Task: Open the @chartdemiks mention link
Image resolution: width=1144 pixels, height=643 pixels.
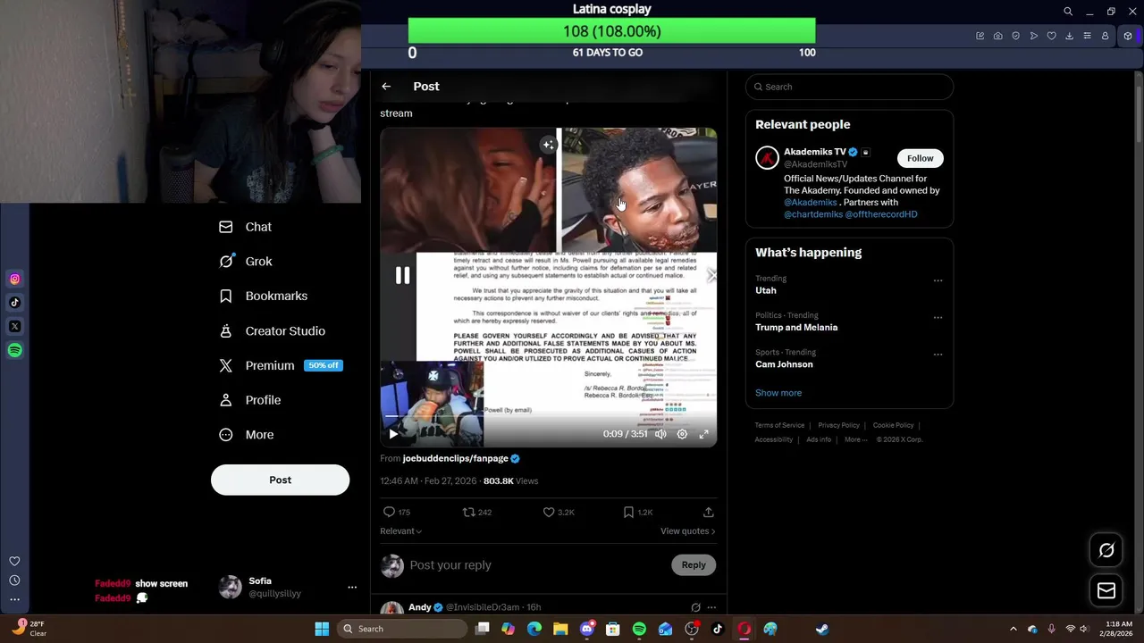Action: 812,214
